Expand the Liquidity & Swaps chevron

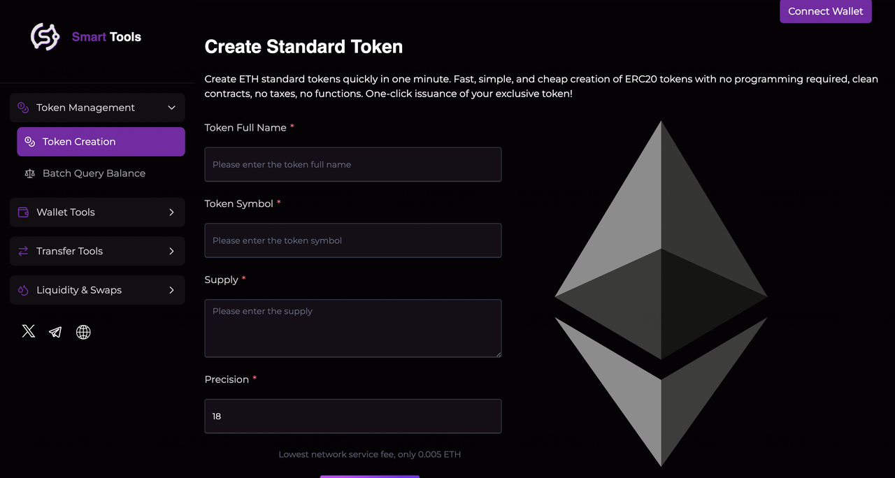(x=171, y=290)
